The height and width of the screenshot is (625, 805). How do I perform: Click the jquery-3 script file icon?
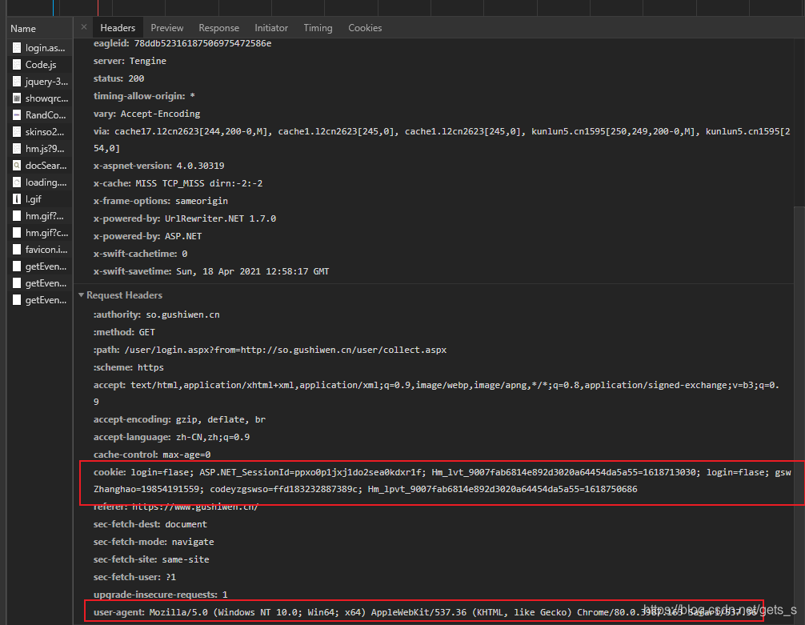pyautogui.click(x=17, y=82)
